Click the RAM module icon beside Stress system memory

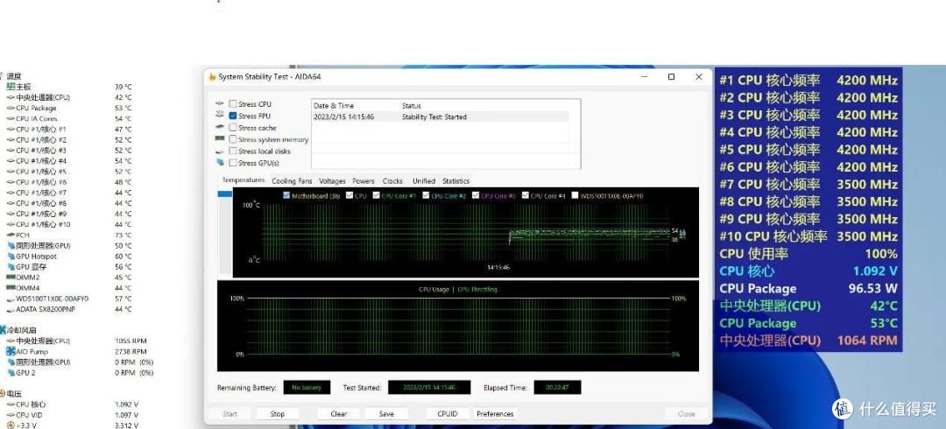tap(220, 139)
